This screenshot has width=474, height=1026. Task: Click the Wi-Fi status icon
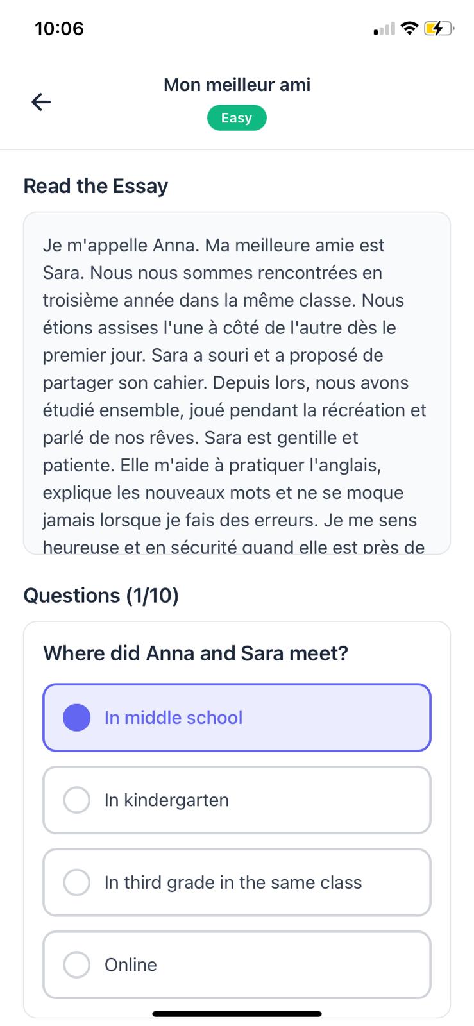tap(409, 28)
